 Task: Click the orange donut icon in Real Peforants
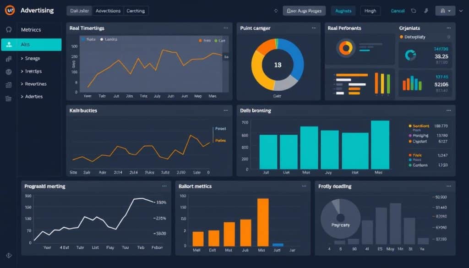(x=345, y=48)
